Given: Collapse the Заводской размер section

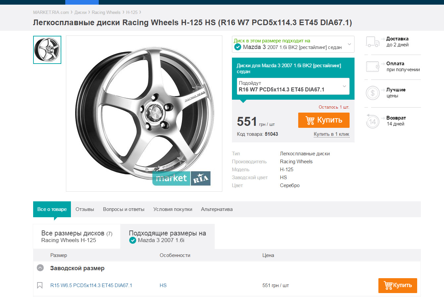Looking at the screenshot, I should 40,268.
